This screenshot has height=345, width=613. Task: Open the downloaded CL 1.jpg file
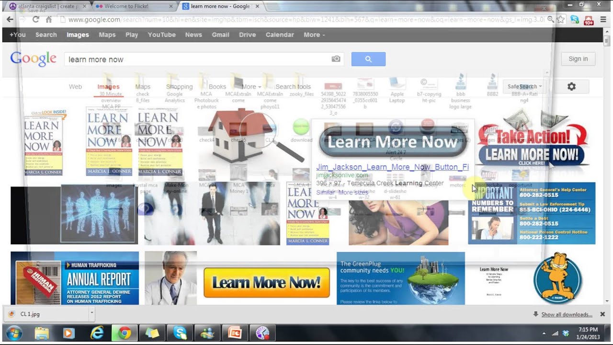point(46,314)
